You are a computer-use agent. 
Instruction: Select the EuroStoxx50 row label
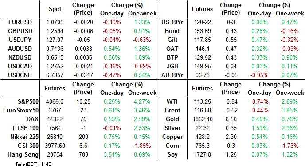(x=21, y=111)
